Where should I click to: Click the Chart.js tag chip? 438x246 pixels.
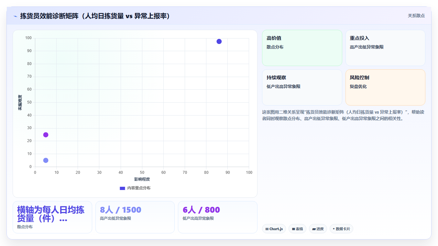[274, 229]
